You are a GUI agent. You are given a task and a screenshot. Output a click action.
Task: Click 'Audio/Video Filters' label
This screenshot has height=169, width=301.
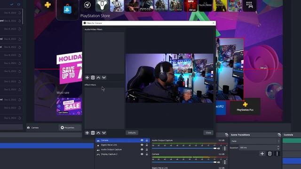(94, 30)
